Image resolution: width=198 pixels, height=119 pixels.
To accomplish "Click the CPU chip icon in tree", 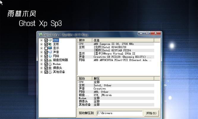I will click(x=50, y=40).
